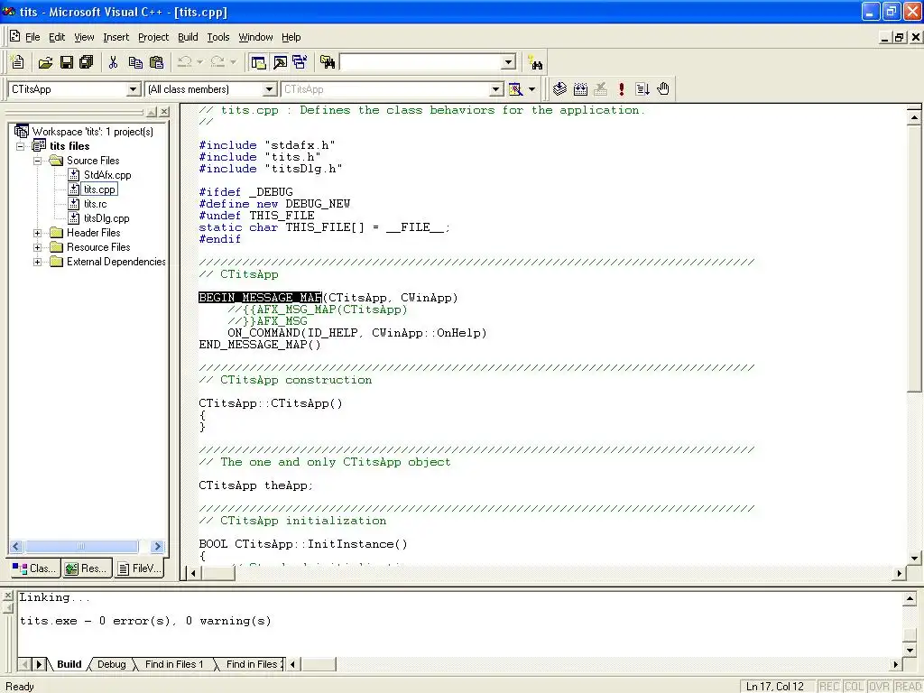Toggle the Output window icon

(280, 62)
